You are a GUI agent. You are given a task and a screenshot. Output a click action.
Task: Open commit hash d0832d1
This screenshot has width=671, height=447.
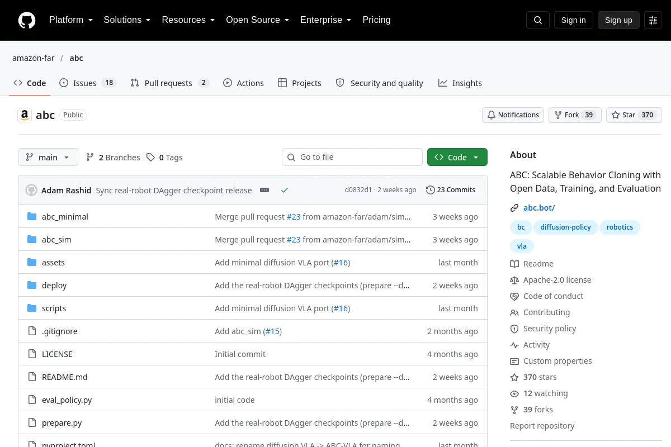point(358,190)
